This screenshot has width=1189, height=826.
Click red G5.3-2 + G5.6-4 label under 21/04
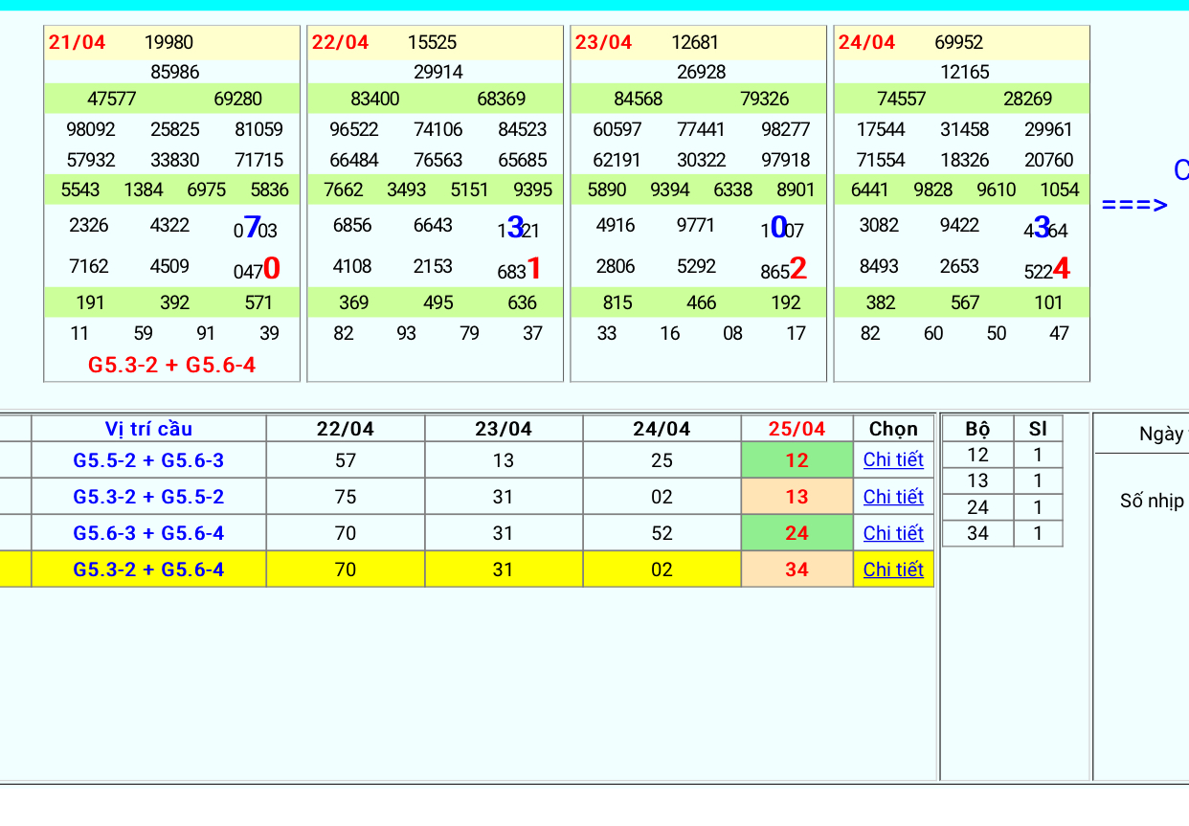[172, 365]
